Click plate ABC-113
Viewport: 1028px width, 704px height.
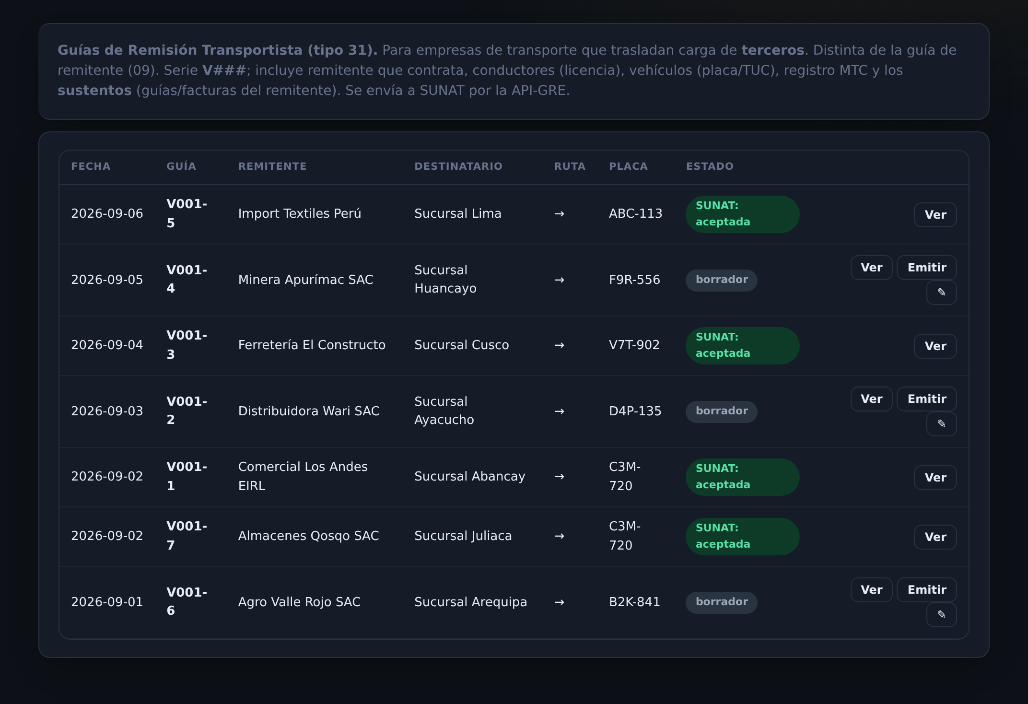coord(635,214)
